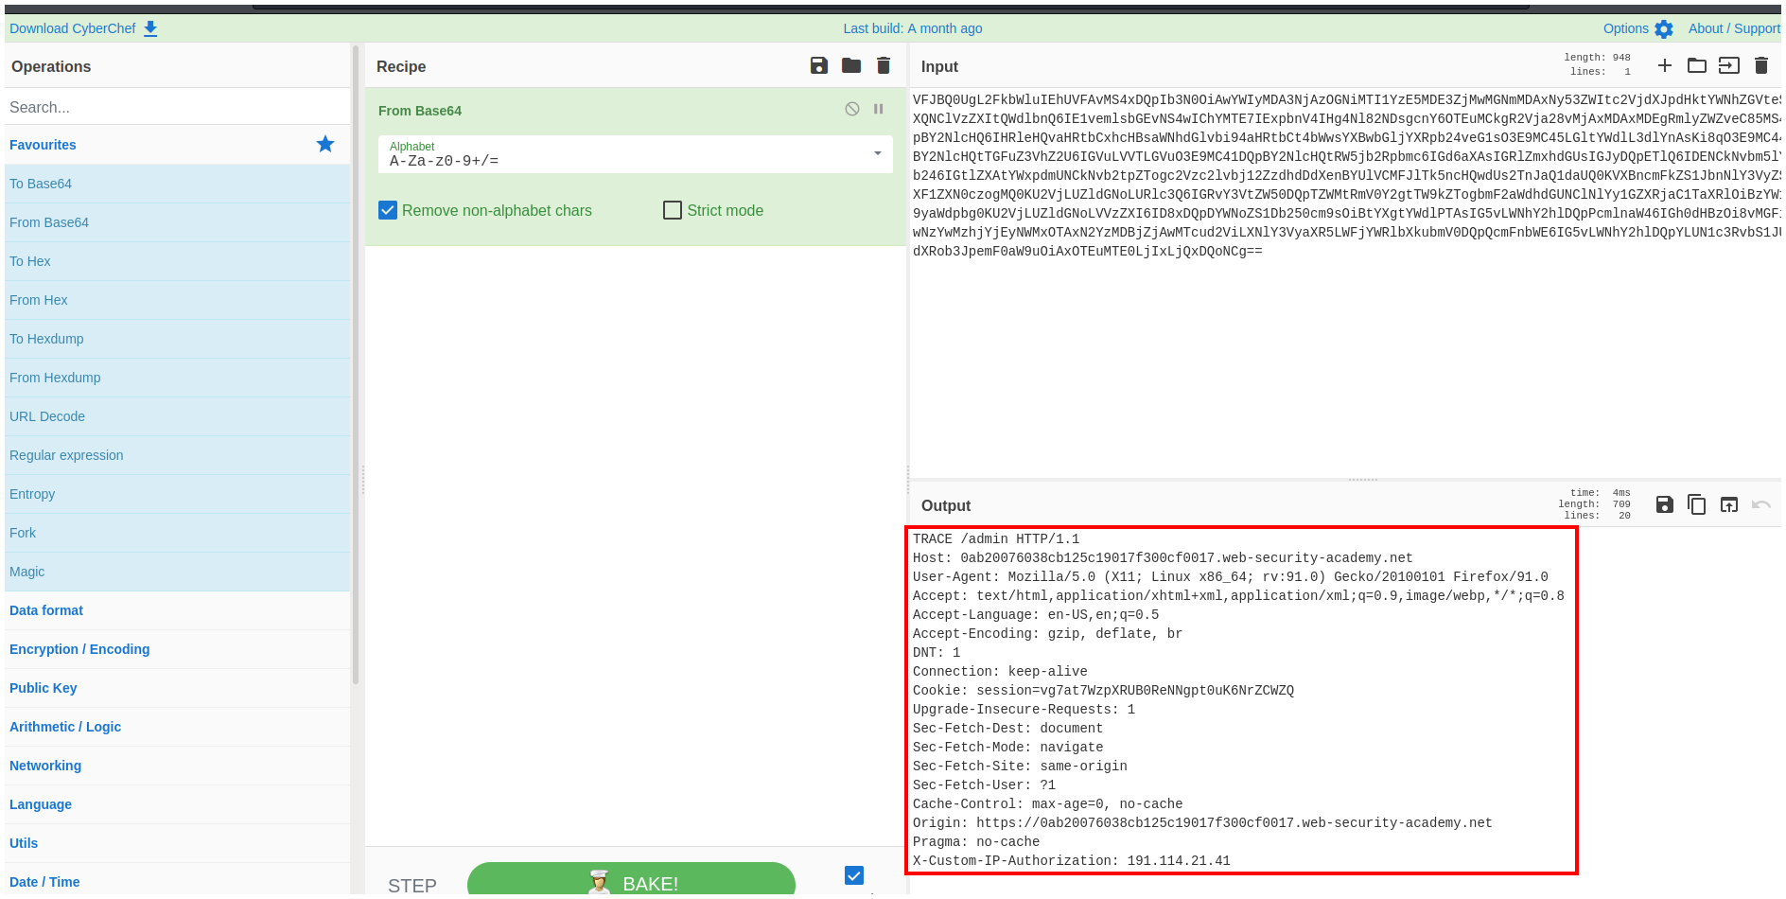Add a new input tab

coord(1665,65)
